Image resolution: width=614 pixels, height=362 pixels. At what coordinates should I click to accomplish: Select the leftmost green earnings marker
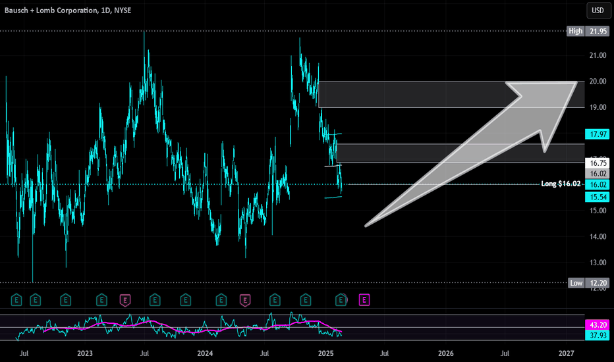16,300
